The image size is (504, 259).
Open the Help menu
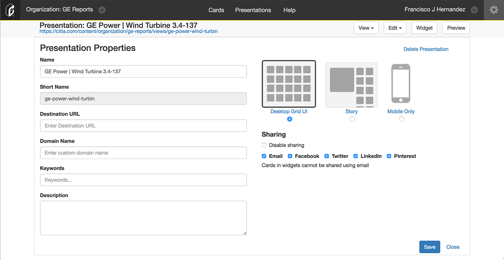289,10
